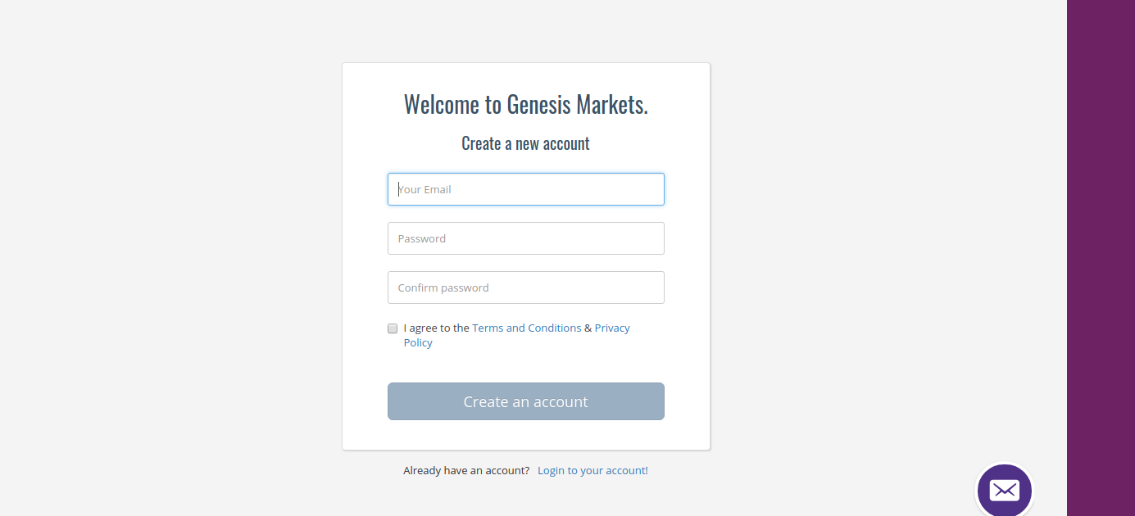Click the I agree to the label
This screenshot has height=516, width=1135.
(436, 328)
